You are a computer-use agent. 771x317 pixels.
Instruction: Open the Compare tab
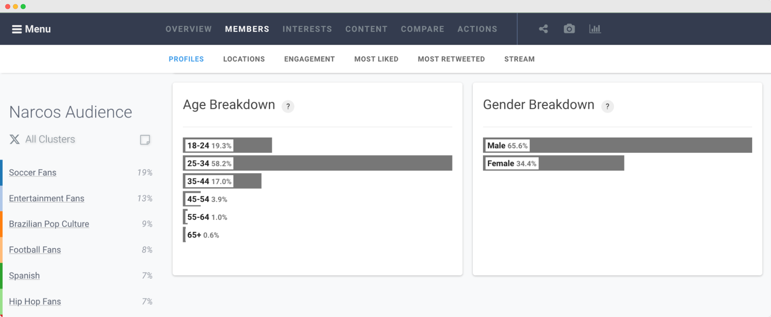coord(423,29)
